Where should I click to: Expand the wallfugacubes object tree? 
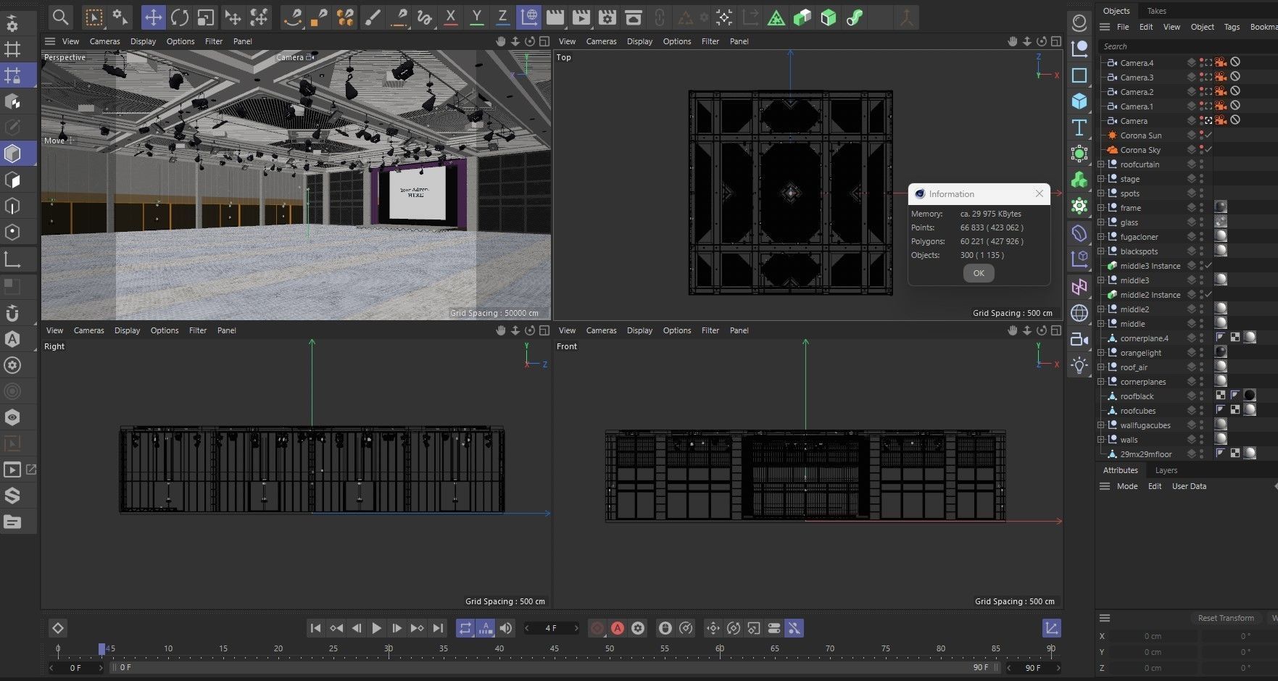point(1101,425)
